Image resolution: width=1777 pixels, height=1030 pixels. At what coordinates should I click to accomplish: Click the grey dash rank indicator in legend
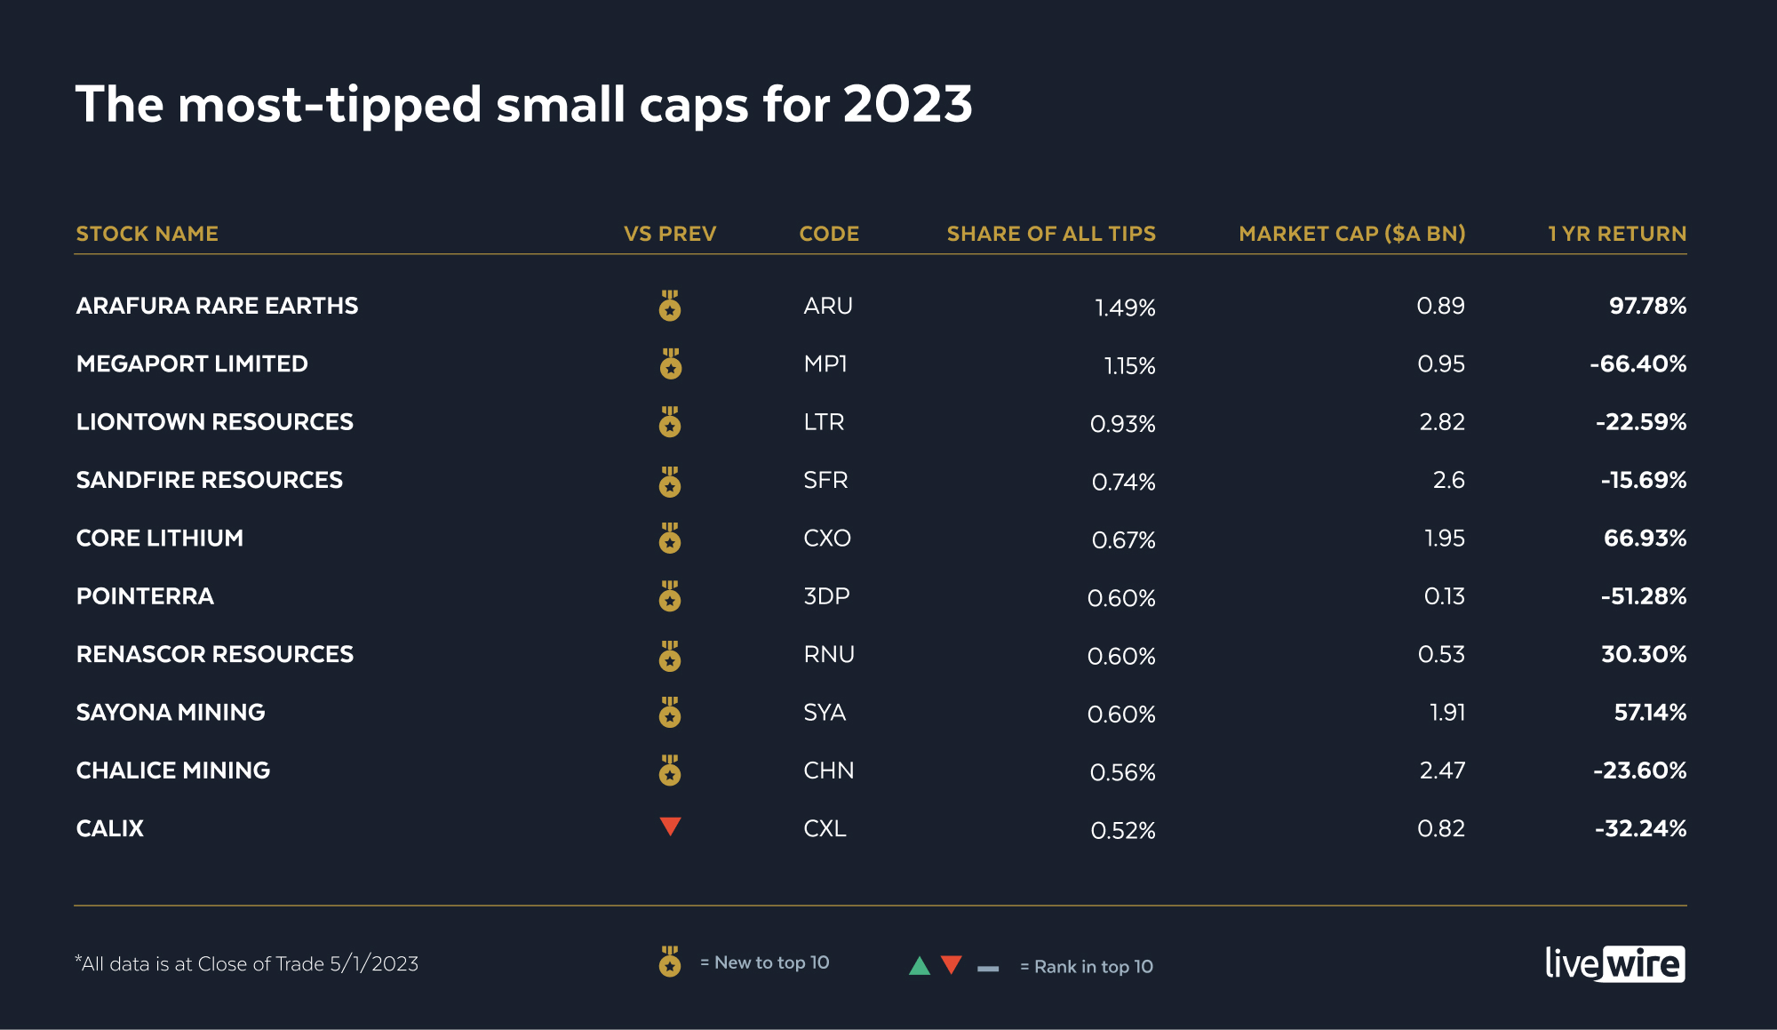tap(988, 968)
